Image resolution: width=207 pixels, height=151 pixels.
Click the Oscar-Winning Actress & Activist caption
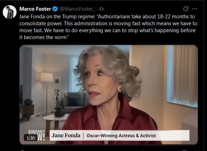pyautogui.click(x=121, y=136)
